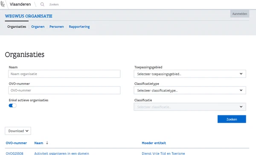Toggle the Enkel actieve organisaties switch

click(x=12, y=106)
